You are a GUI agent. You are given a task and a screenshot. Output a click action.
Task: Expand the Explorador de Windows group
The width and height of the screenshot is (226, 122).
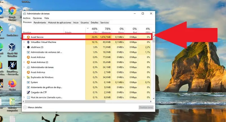click(x=24, y=77)
